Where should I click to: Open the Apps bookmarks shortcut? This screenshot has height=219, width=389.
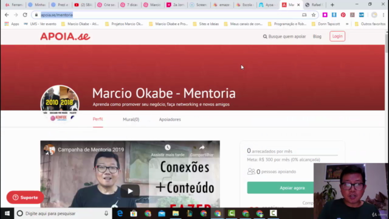(12, 24)
